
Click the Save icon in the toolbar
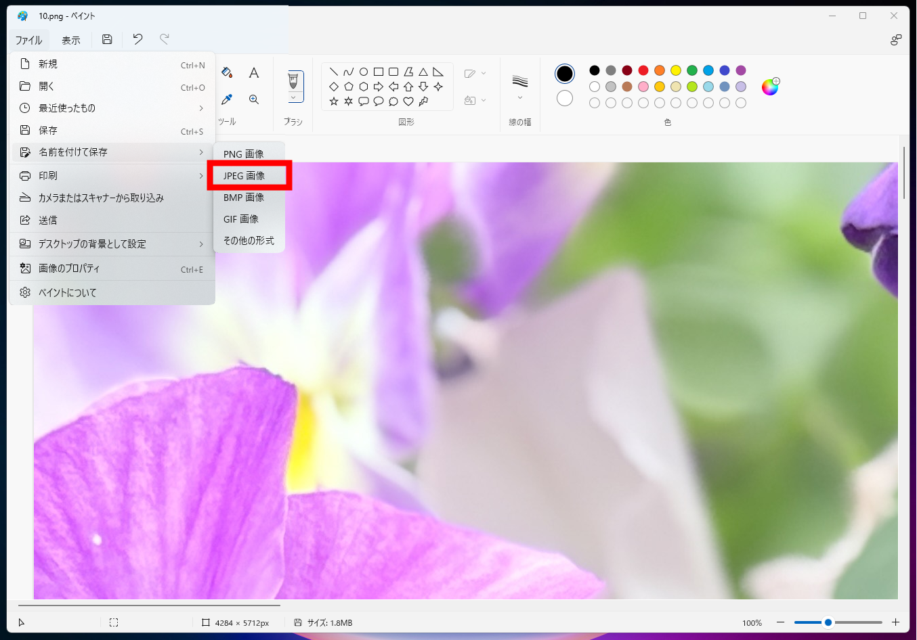click(x=106, y=39)
